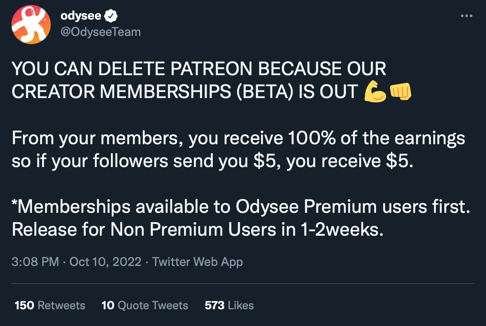486x326 pixels.
Task: Open the Odysee astronaut profile avatar
Action: tap(31, 25)
